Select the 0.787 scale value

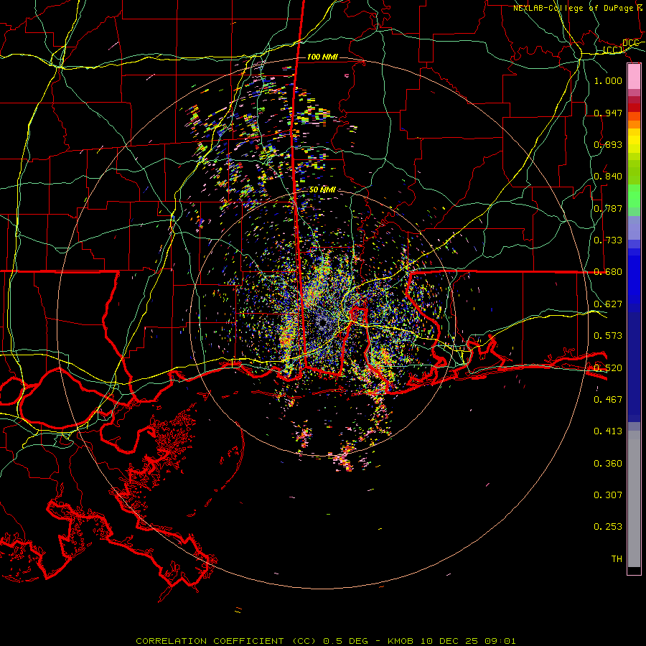coord(608,208)
